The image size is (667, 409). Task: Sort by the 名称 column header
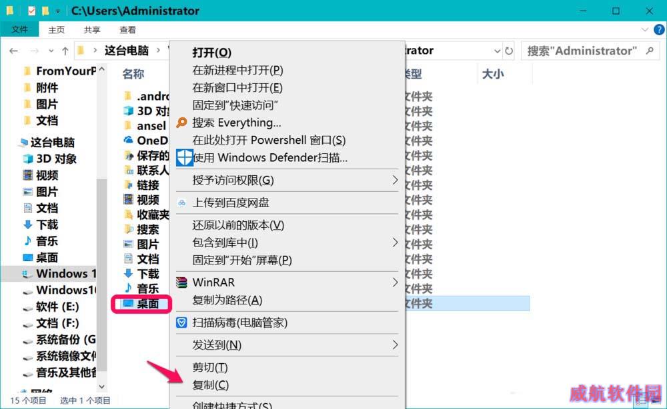133,74
